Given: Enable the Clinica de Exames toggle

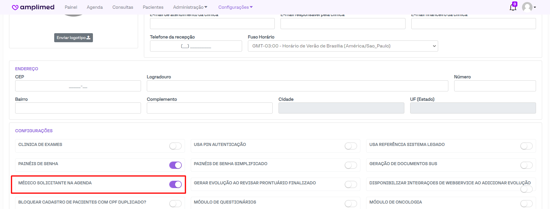Looking at the screenshot, I should click(175, 146).
